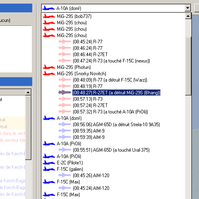Select the 08:59:35 AIM-9 launch entry
Image resolution: width=199 pixels, height=199 pixels.
(x=89, y=131)
